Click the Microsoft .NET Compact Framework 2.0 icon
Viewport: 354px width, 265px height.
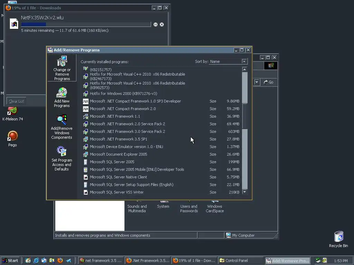(86, 109)
